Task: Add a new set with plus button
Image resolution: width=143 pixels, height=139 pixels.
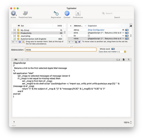Action: pos(13,42)
